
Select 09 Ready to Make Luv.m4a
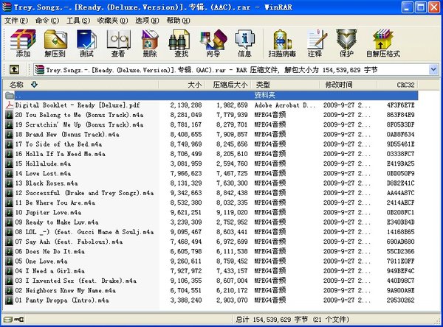tap(57, 222)
